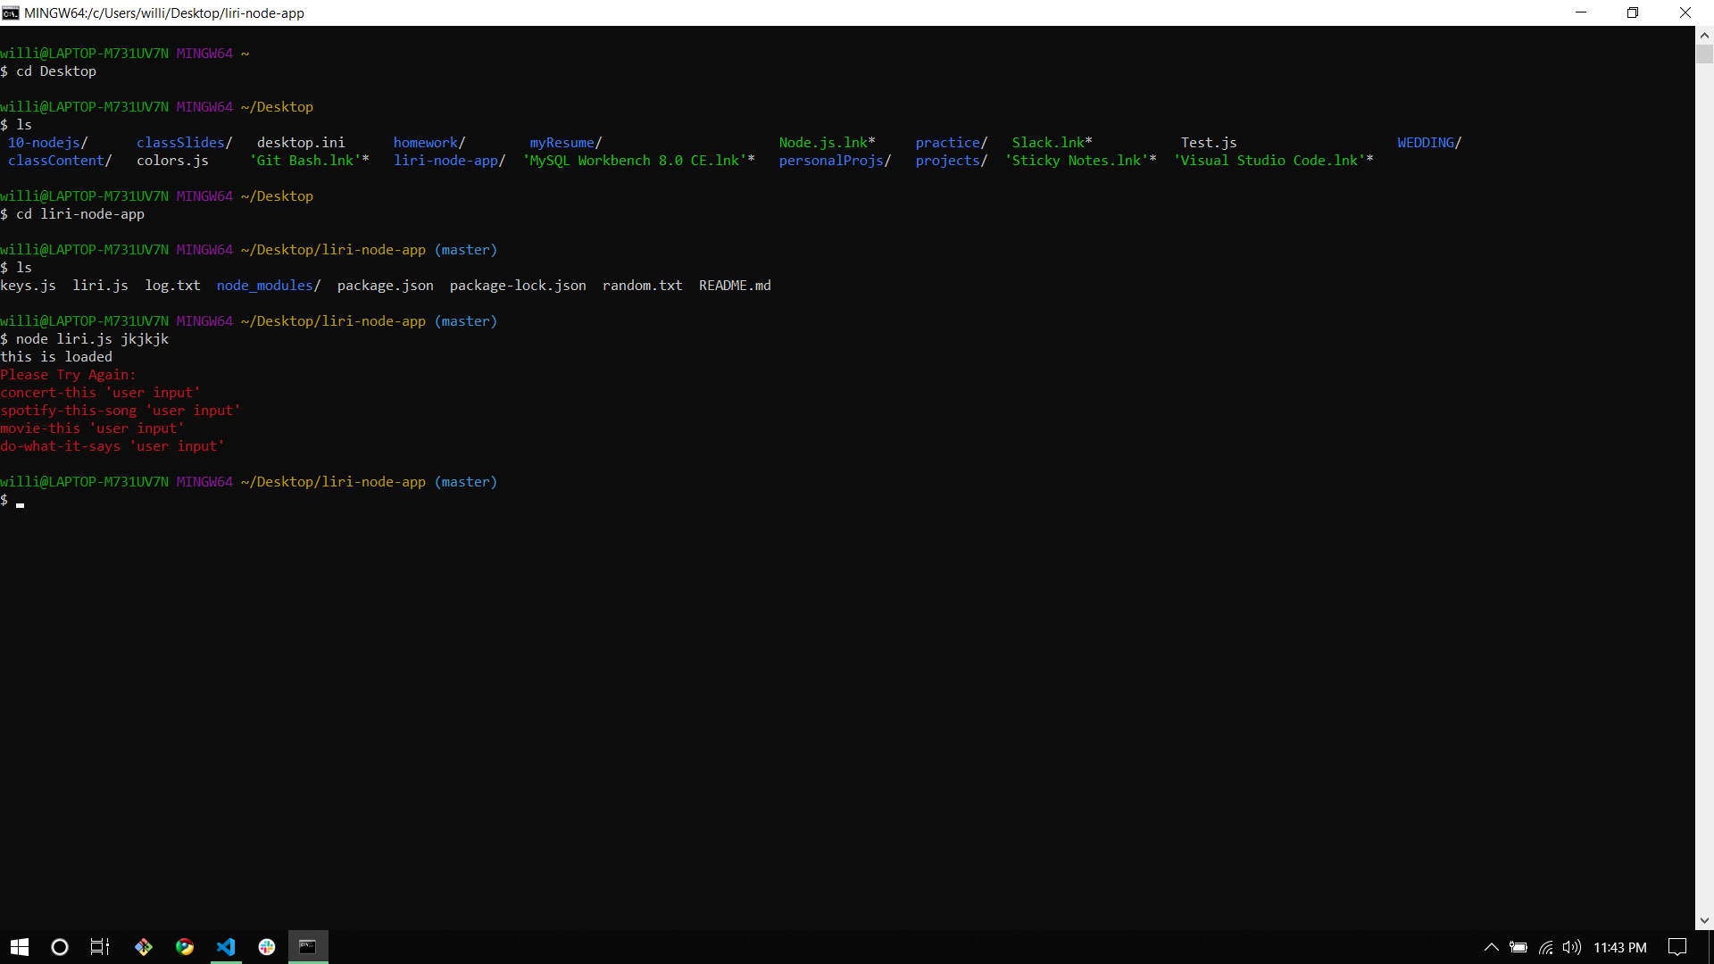The image size is (1714, 964).
Task: Open the Windows Start menu
Action: pos(18,947)
